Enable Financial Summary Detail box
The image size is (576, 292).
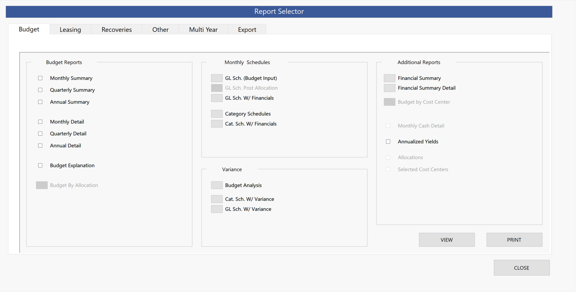(389, 88)
